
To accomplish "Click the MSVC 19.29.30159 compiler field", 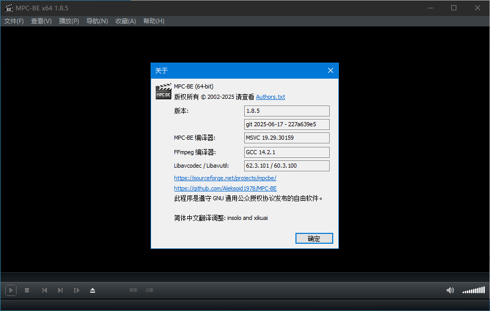I will point(287,138).
